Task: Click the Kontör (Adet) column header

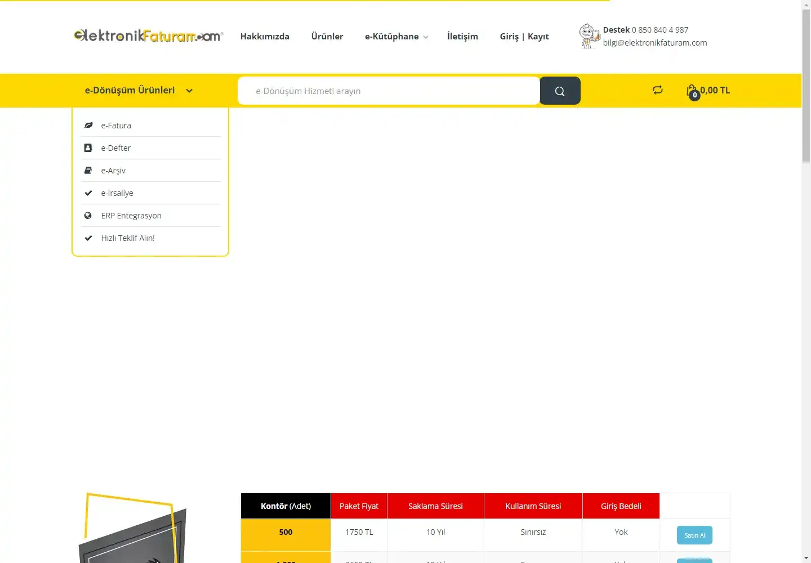Action: (286, 506)
